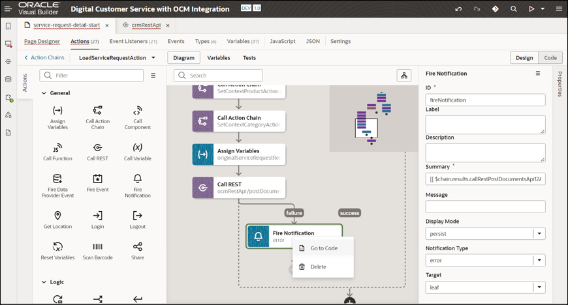Run the app with Preview play icon

(x=531, y=8)
